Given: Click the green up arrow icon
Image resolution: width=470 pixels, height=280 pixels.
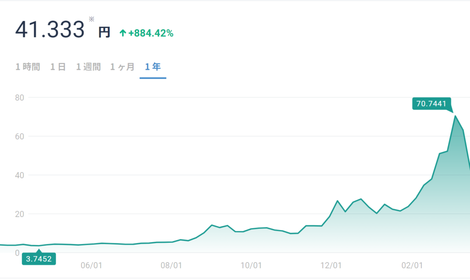Looking at the screenshot, I should click(x=123, y=33).
